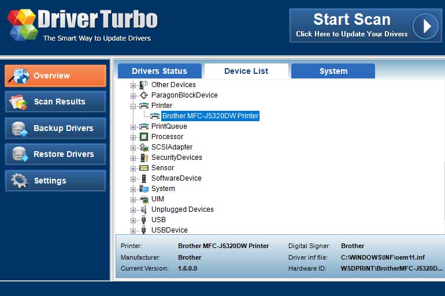Open Restore Drivers
The width and height of the screenshot is (445, 296).
click(55, 154)
